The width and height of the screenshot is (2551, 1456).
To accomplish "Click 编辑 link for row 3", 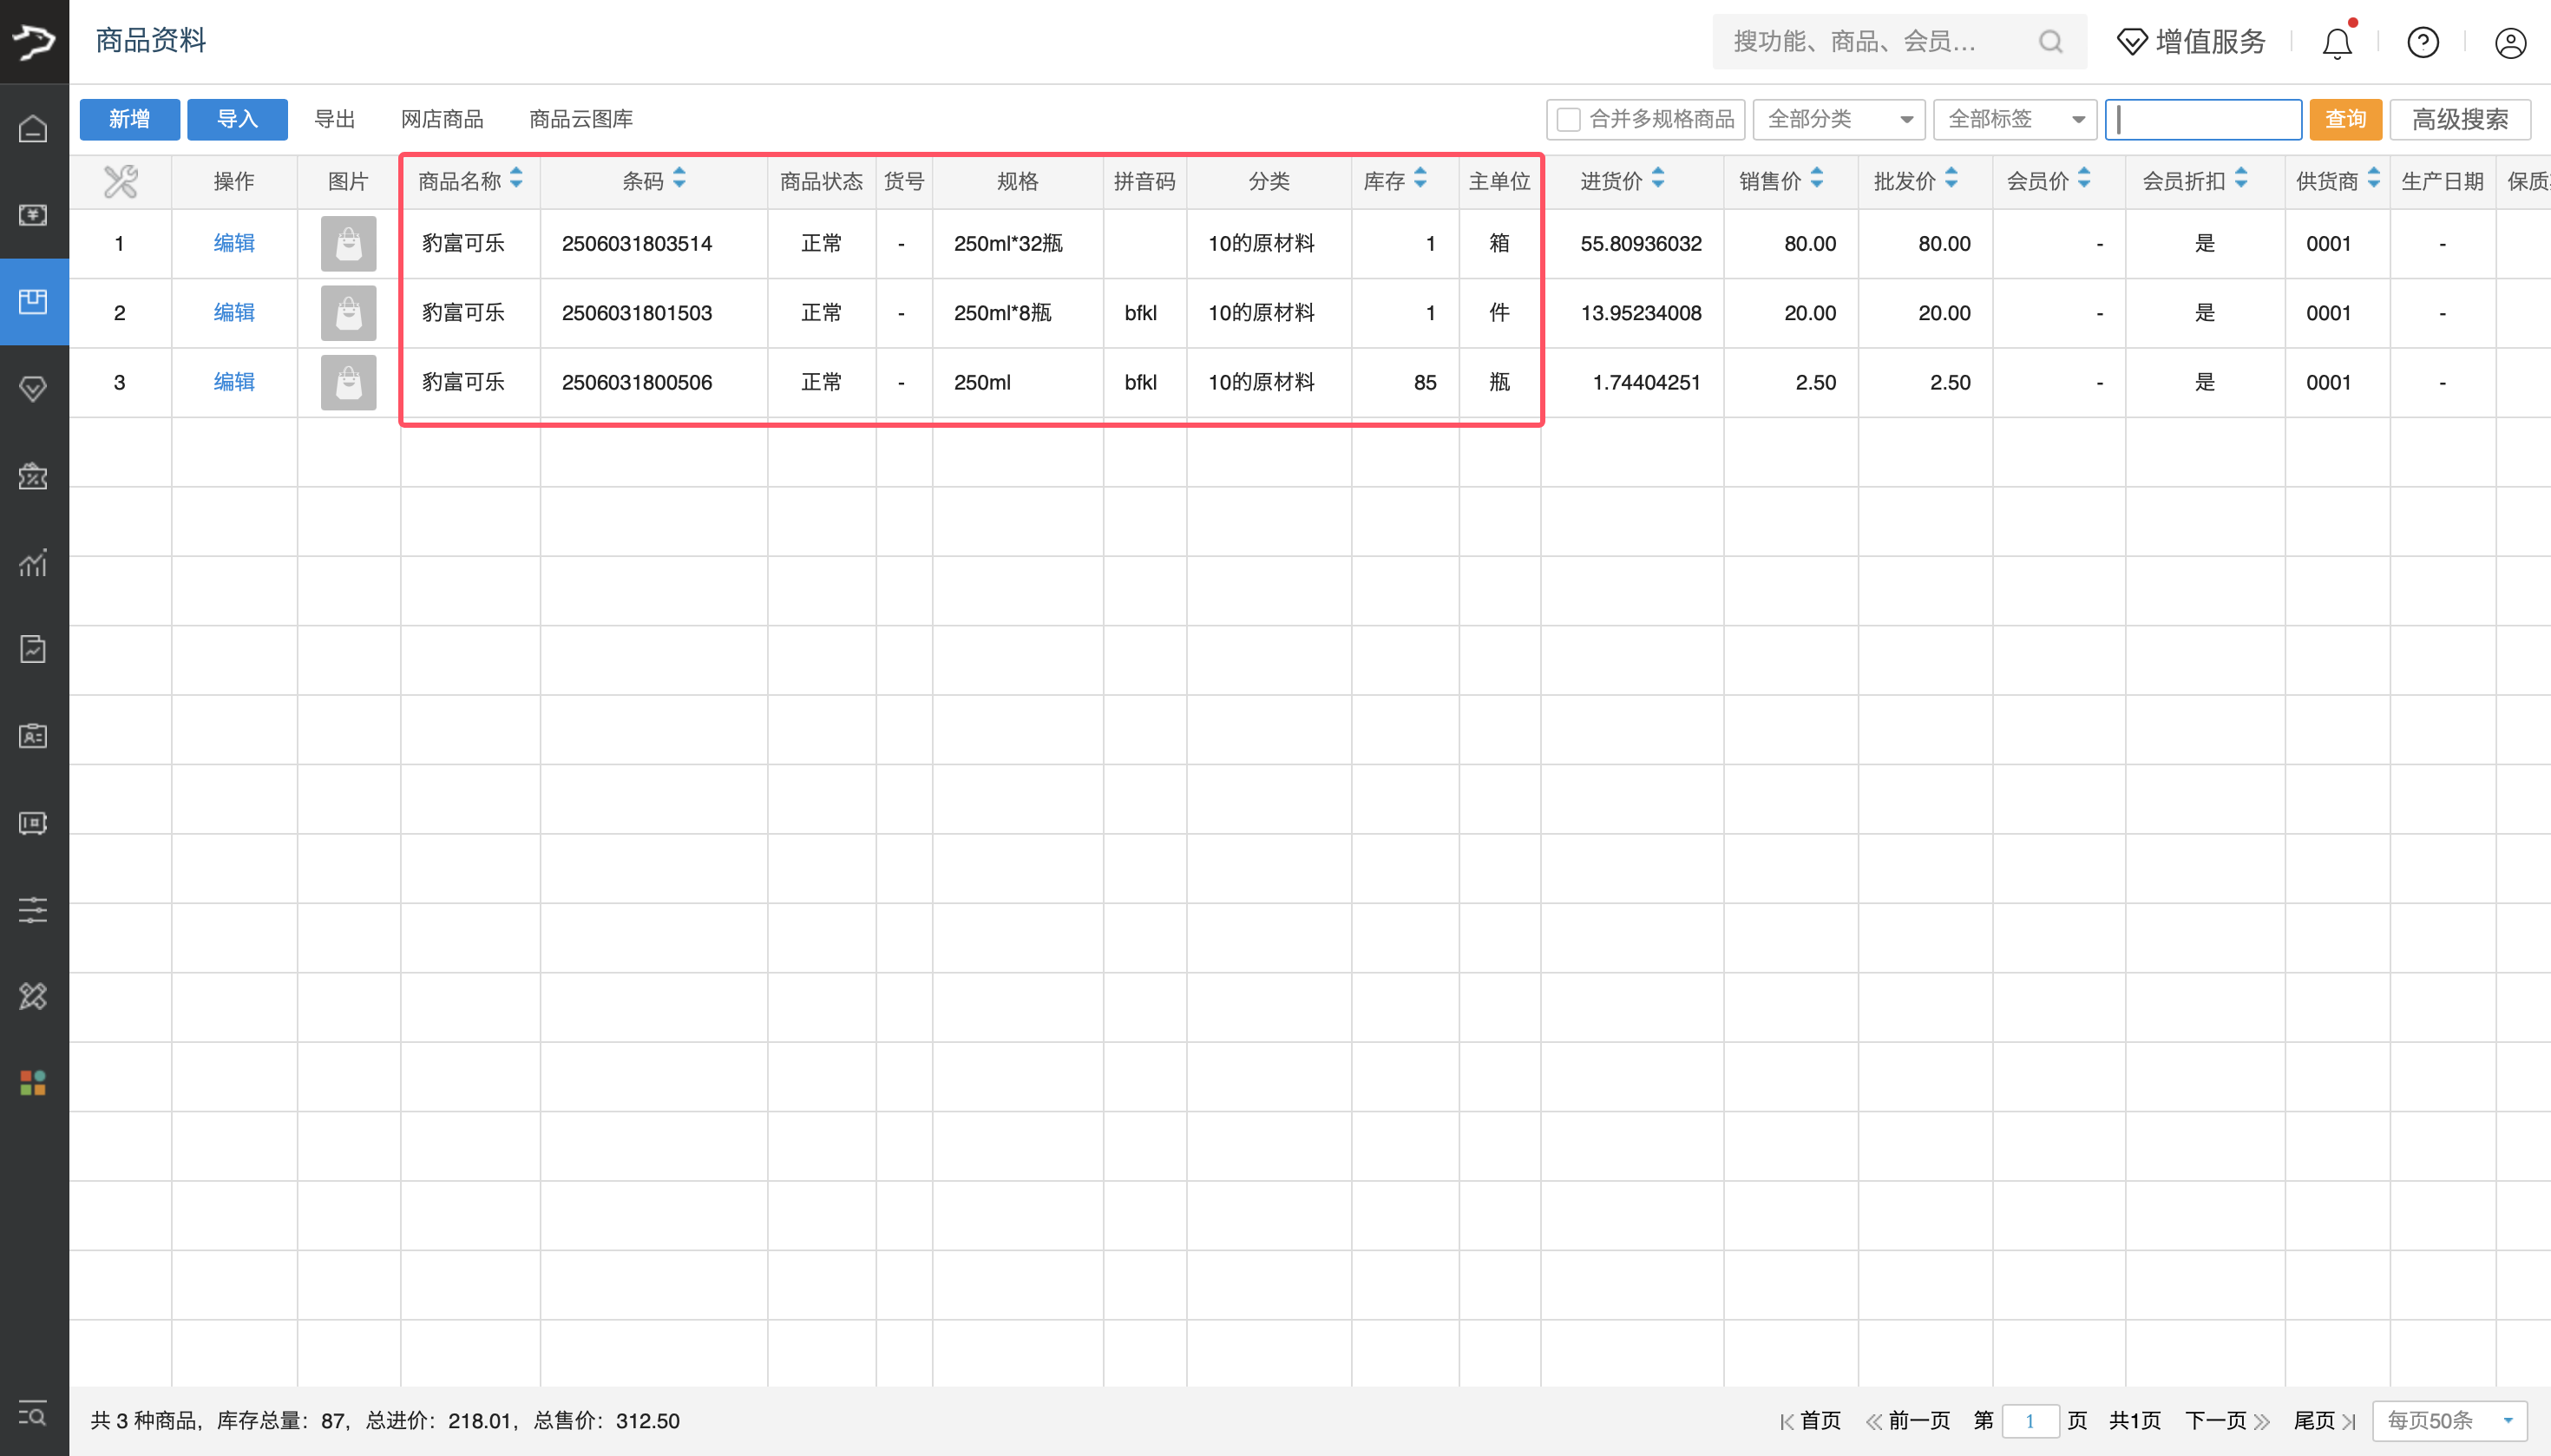I will (234, 382).
